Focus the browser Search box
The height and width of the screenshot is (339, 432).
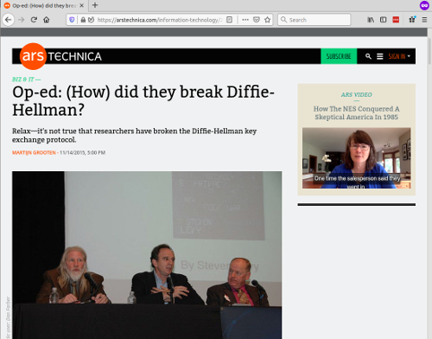(314, 20)
